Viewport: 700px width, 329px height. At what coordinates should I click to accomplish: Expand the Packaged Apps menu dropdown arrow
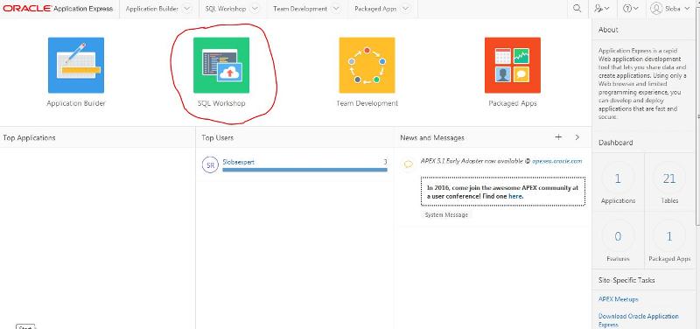click(405, 9)
